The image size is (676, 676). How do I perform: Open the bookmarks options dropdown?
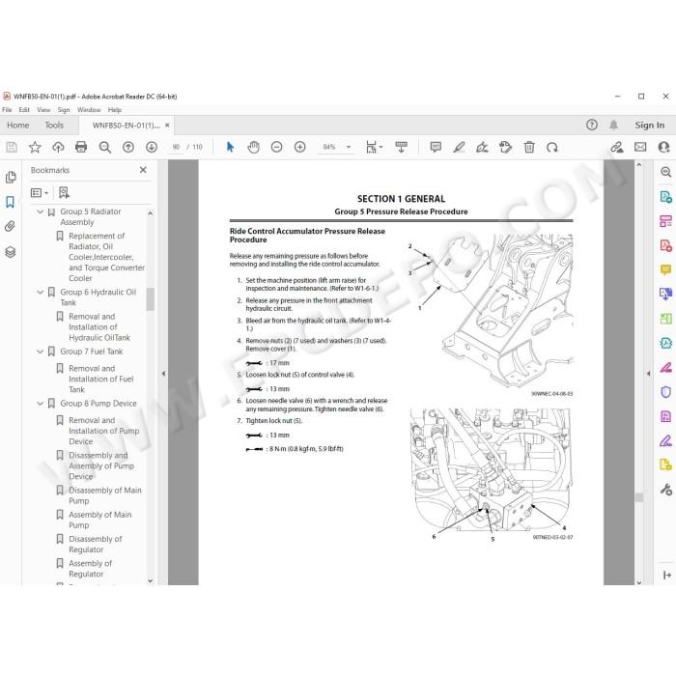tap(40, 193)
